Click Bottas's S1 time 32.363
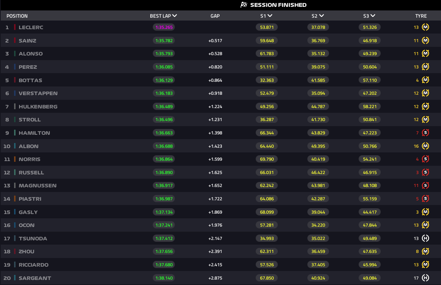The height and width of the screenshot is (285, 441). tap(267, 80)
